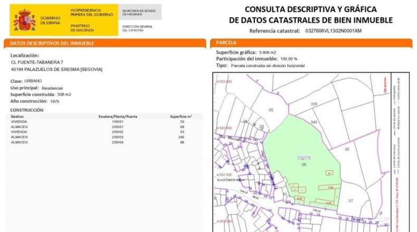The height and width of the screenshot is (232, 417).
Task: Click the 'GOBIERNO DE ESPAÑA' logo text
Action: coord(50,21)
